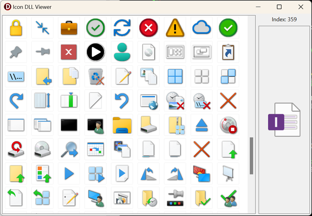
Task: Select the folder with clock history icon
Action: (x=149, y=198)
